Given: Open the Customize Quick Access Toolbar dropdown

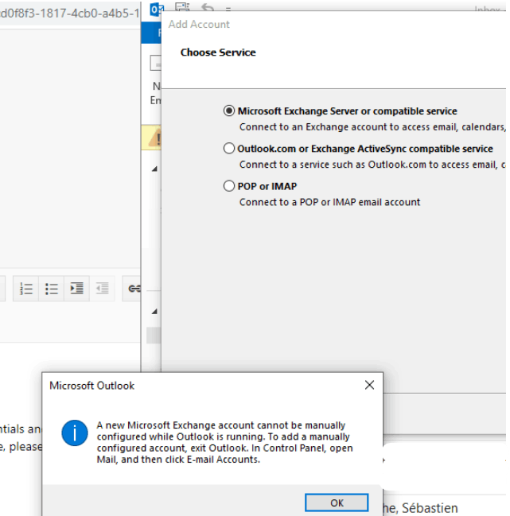Looking at the screenshot, I should pos(228,9).
